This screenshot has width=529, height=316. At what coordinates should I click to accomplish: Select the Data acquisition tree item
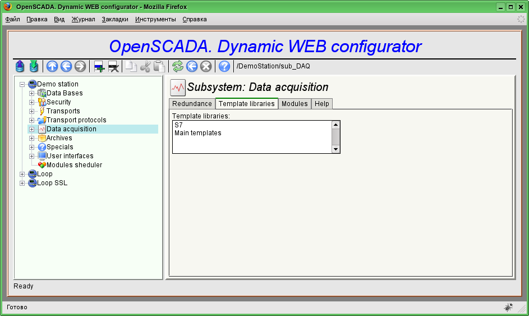point(71,129)
